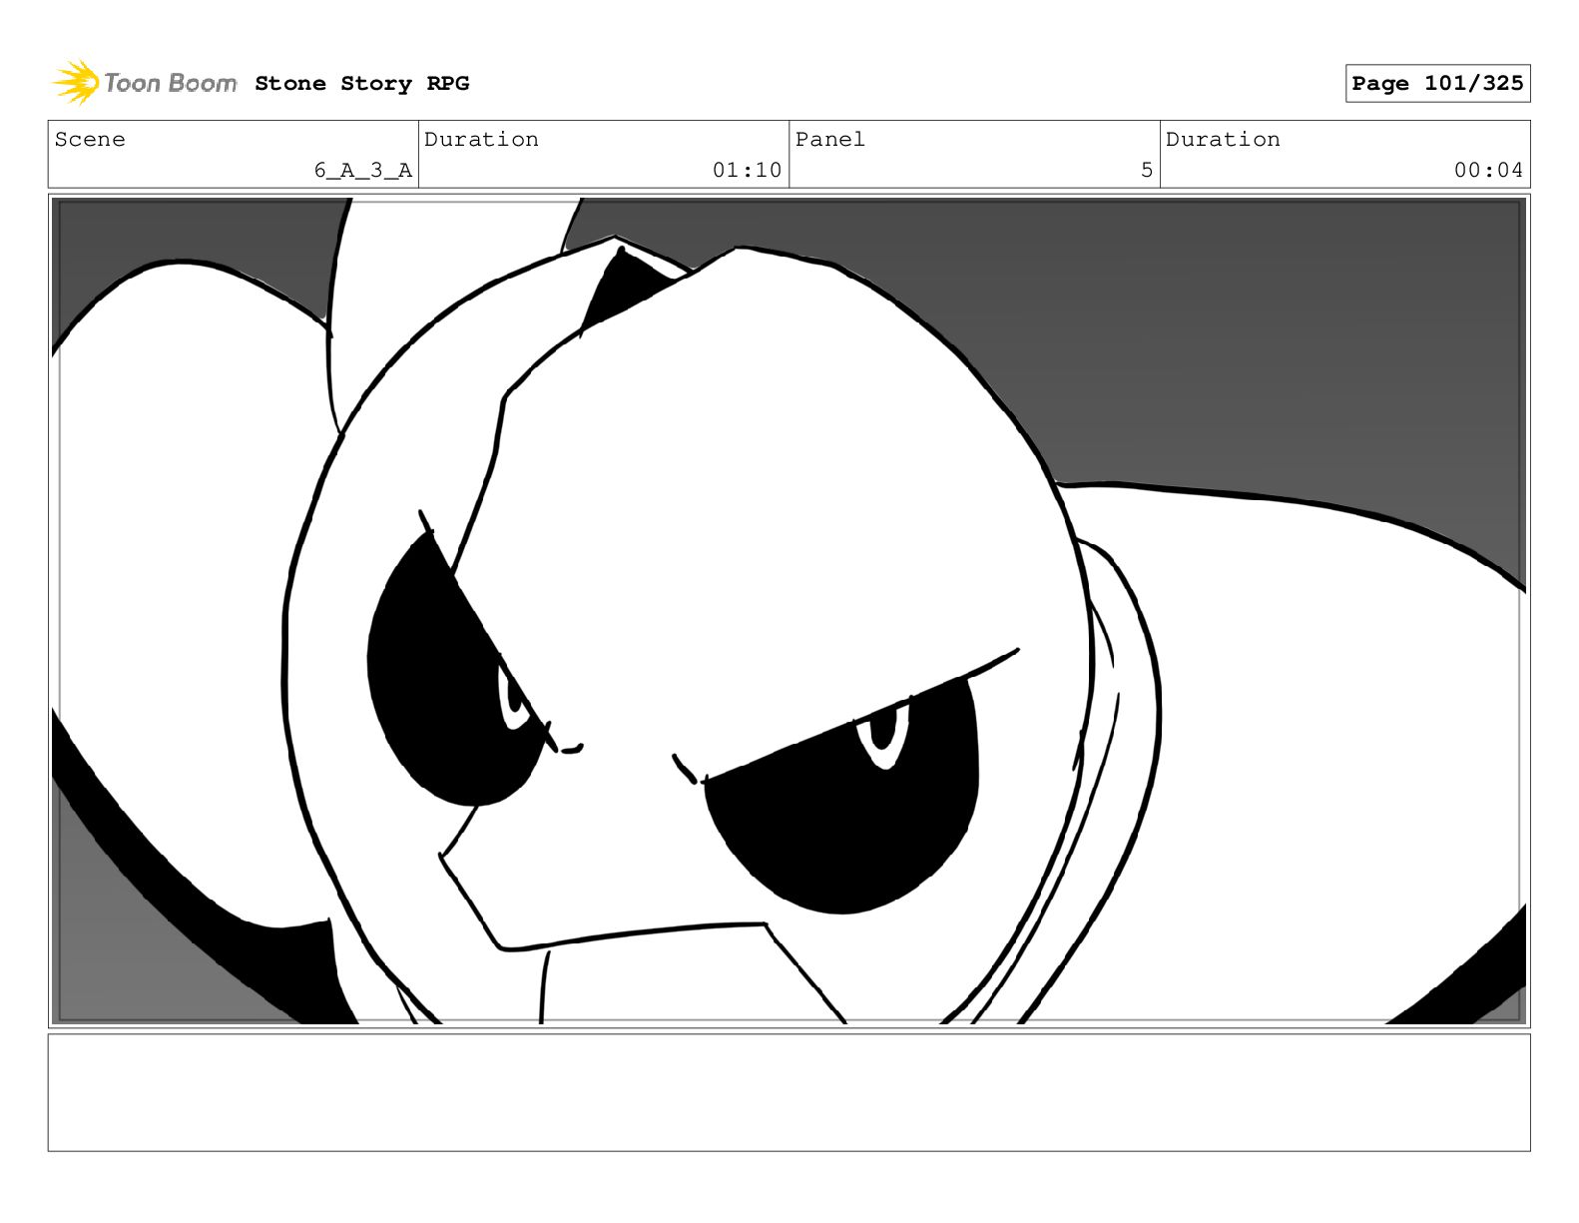1579x1223 pixels.
Task: Click the empty notes box below the panel
Action: (789, 1092)
